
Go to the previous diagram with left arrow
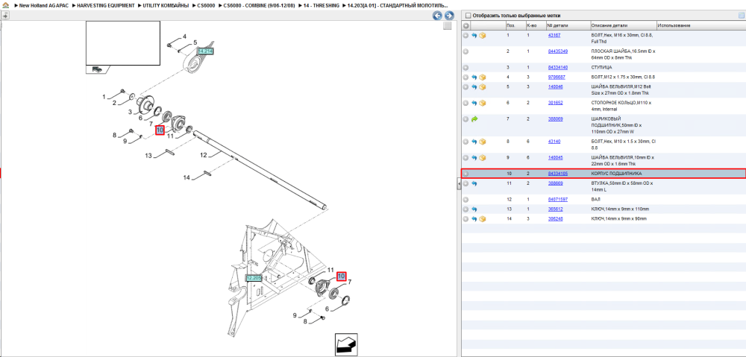436,16
